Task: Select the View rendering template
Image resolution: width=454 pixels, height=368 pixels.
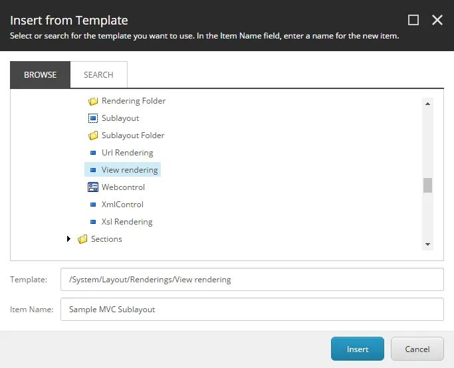Action: pos(130,170)
